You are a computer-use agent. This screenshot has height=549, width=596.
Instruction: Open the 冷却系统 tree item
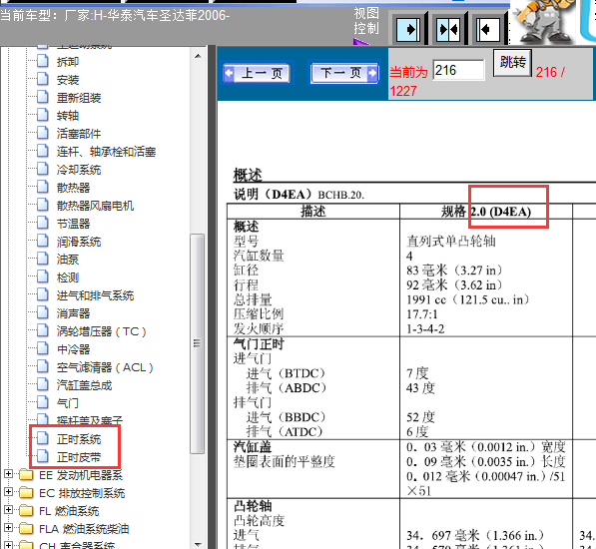point(79,170)
